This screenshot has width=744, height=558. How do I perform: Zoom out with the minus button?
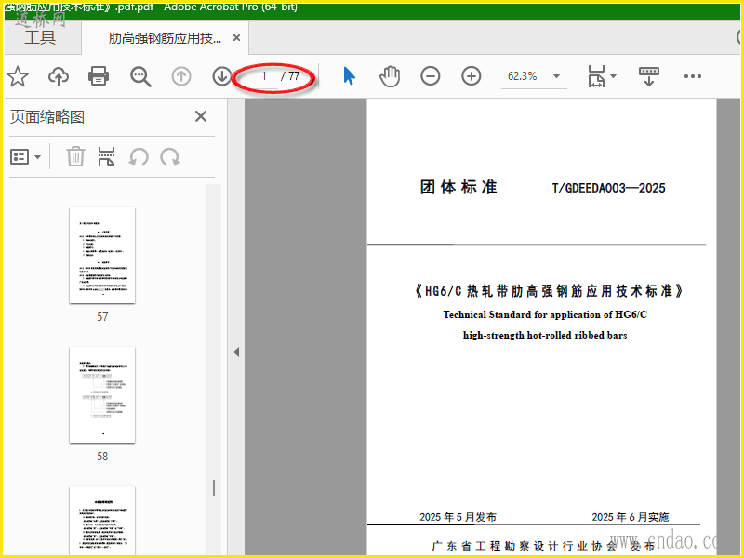click(431, 76)
